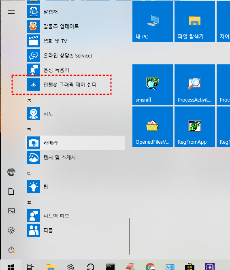The image size is (230, 270).
Task: Open the 알캡처 app
Action: tap(75, 12)
